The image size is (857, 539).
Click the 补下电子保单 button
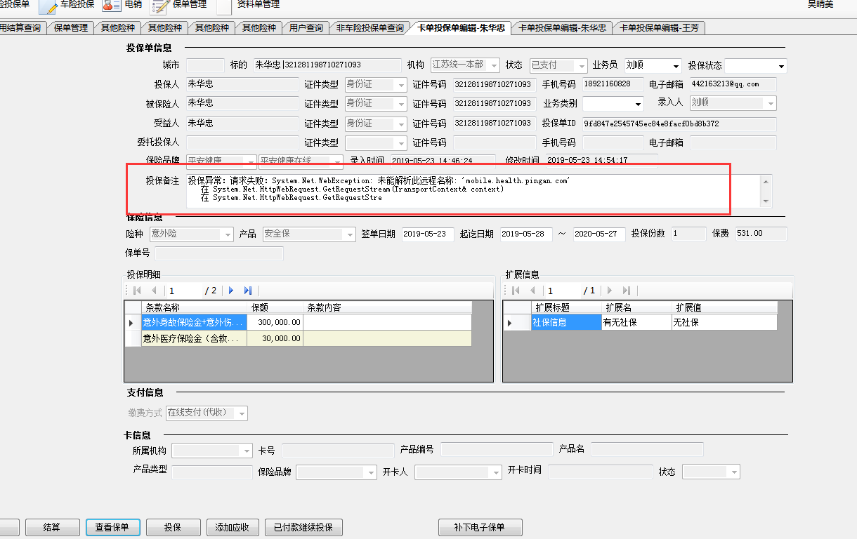point(480,527)
